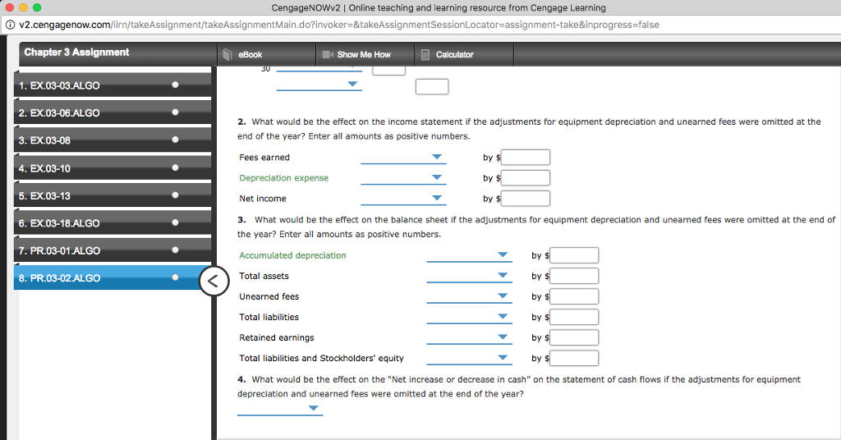Click status dot for 2. EX.03-06.ALGO
Screen dimensions: 841x440
click(x=175, y=112)
